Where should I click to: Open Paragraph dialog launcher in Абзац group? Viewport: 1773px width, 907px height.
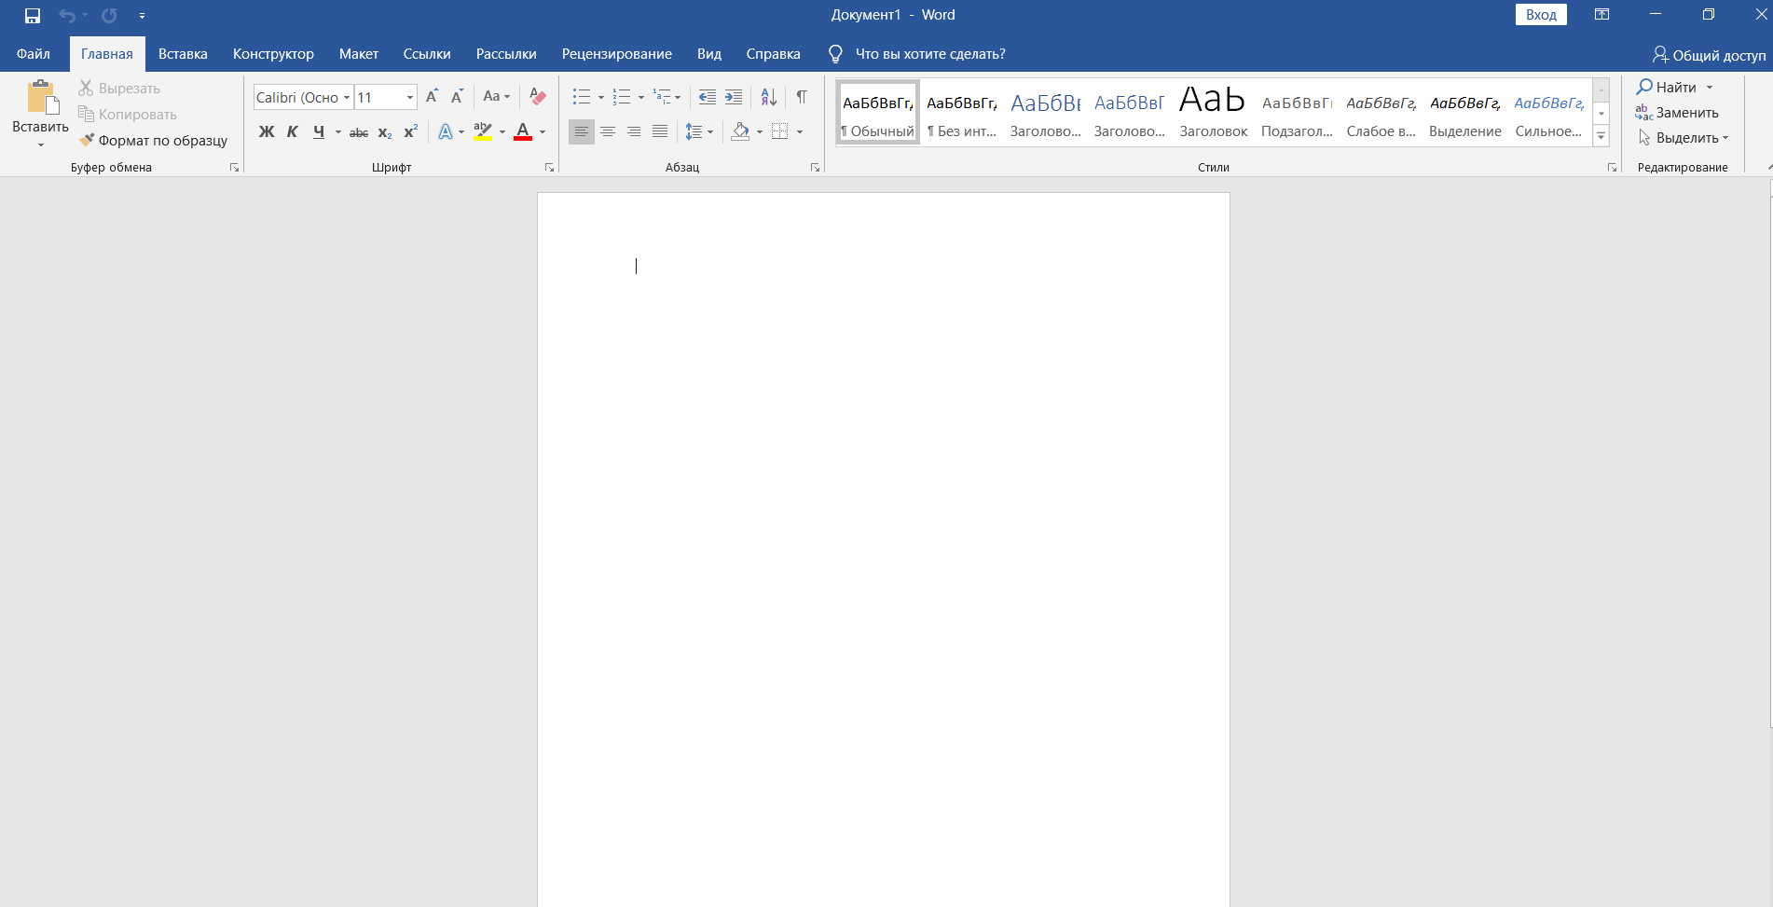[x=815, y=168]
